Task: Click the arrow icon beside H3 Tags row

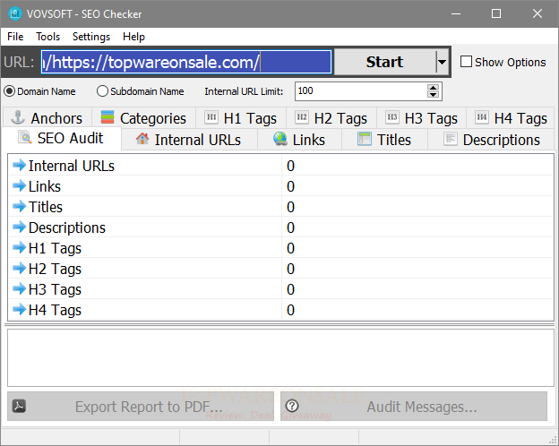Action: tap(19, 288)
